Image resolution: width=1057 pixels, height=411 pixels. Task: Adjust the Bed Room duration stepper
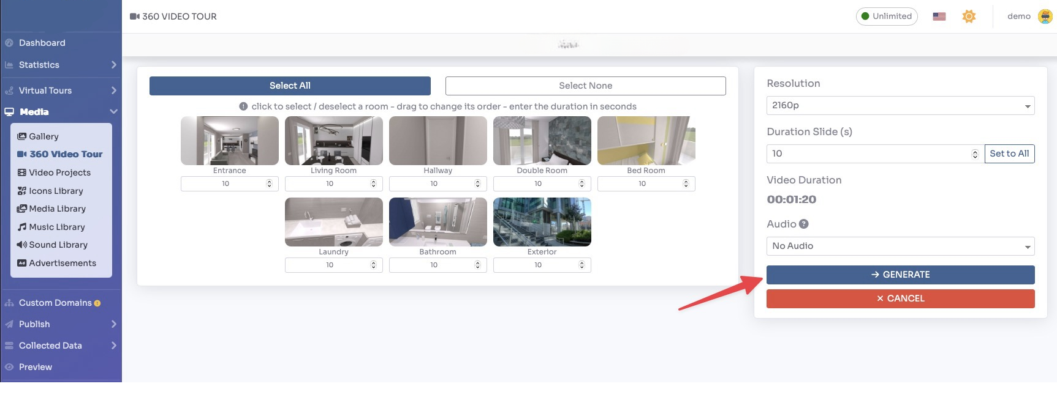tap(686, 183)
